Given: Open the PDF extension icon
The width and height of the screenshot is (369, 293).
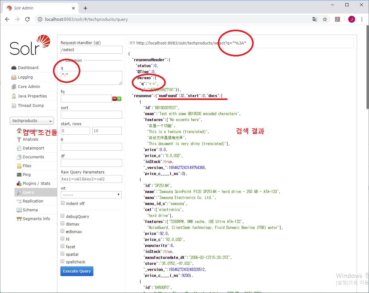Looking at the screenshot, I should click(x=337, y=19).
